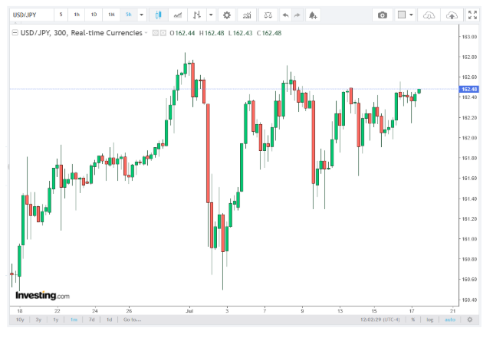
Task: Set date range to 3y
Action: [x=38, y=320]
